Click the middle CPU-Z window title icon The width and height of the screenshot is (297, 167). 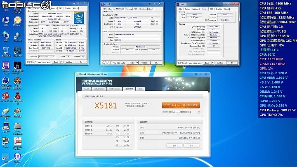point(102,4)
